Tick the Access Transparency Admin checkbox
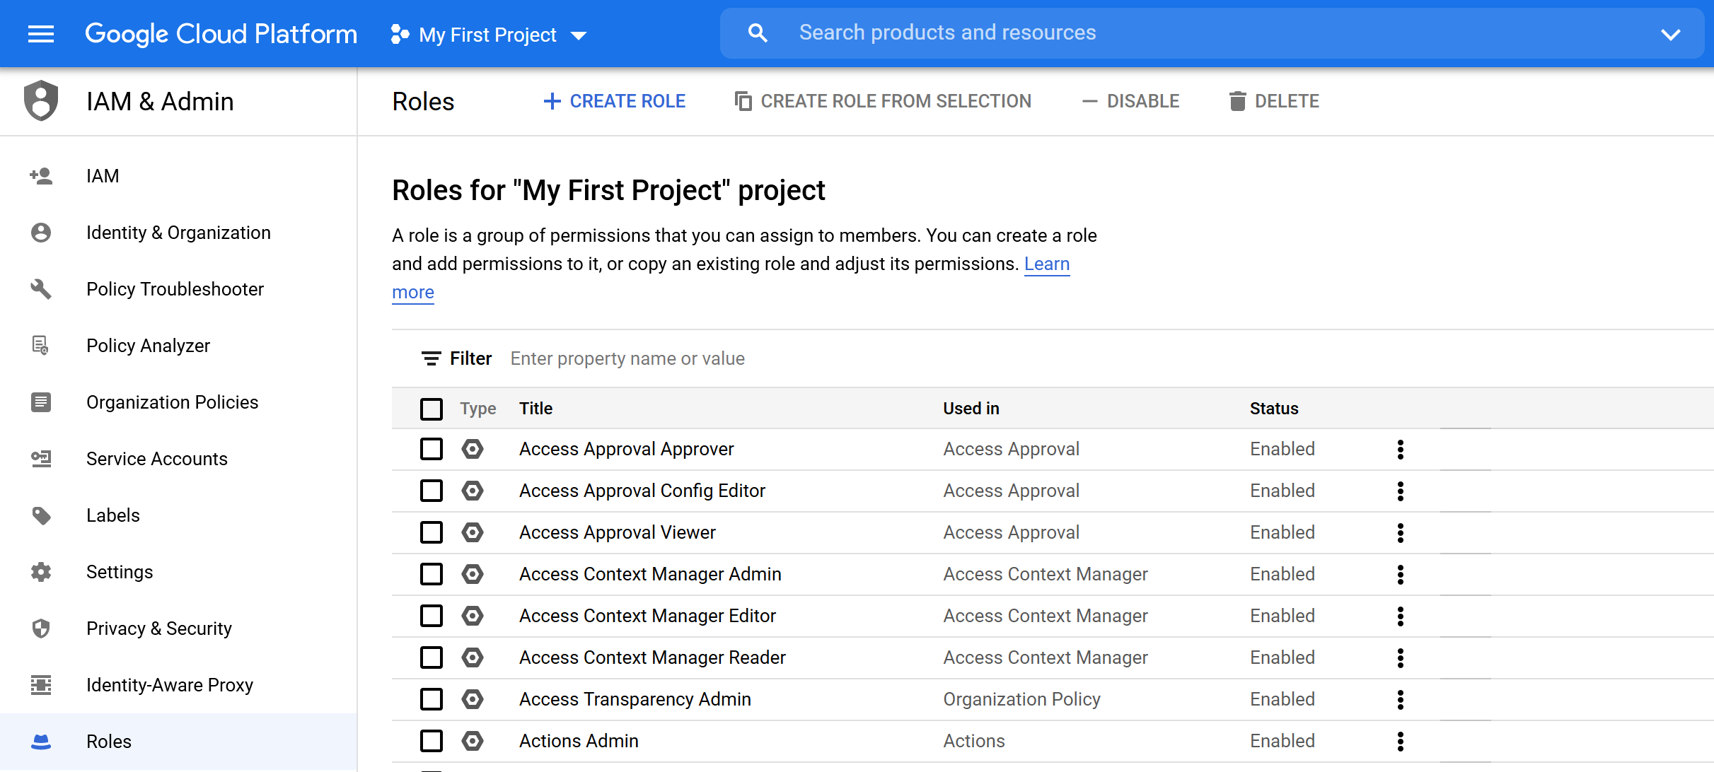1714x772 pixels. coord(432,699)
